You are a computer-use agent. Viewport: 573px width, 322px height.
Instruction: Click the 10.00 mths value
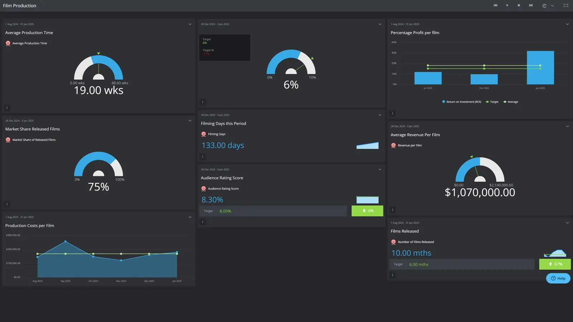pyautogui.click(x=411, y=253)
